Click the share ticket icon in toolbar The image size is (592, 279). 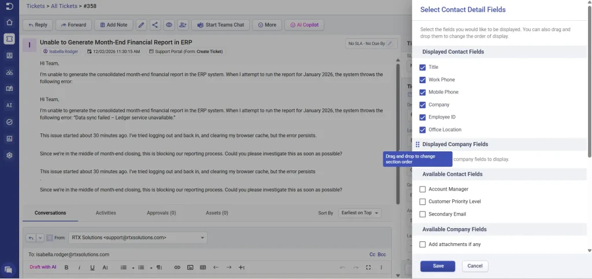pyautogui.click(x=155, y=25)
